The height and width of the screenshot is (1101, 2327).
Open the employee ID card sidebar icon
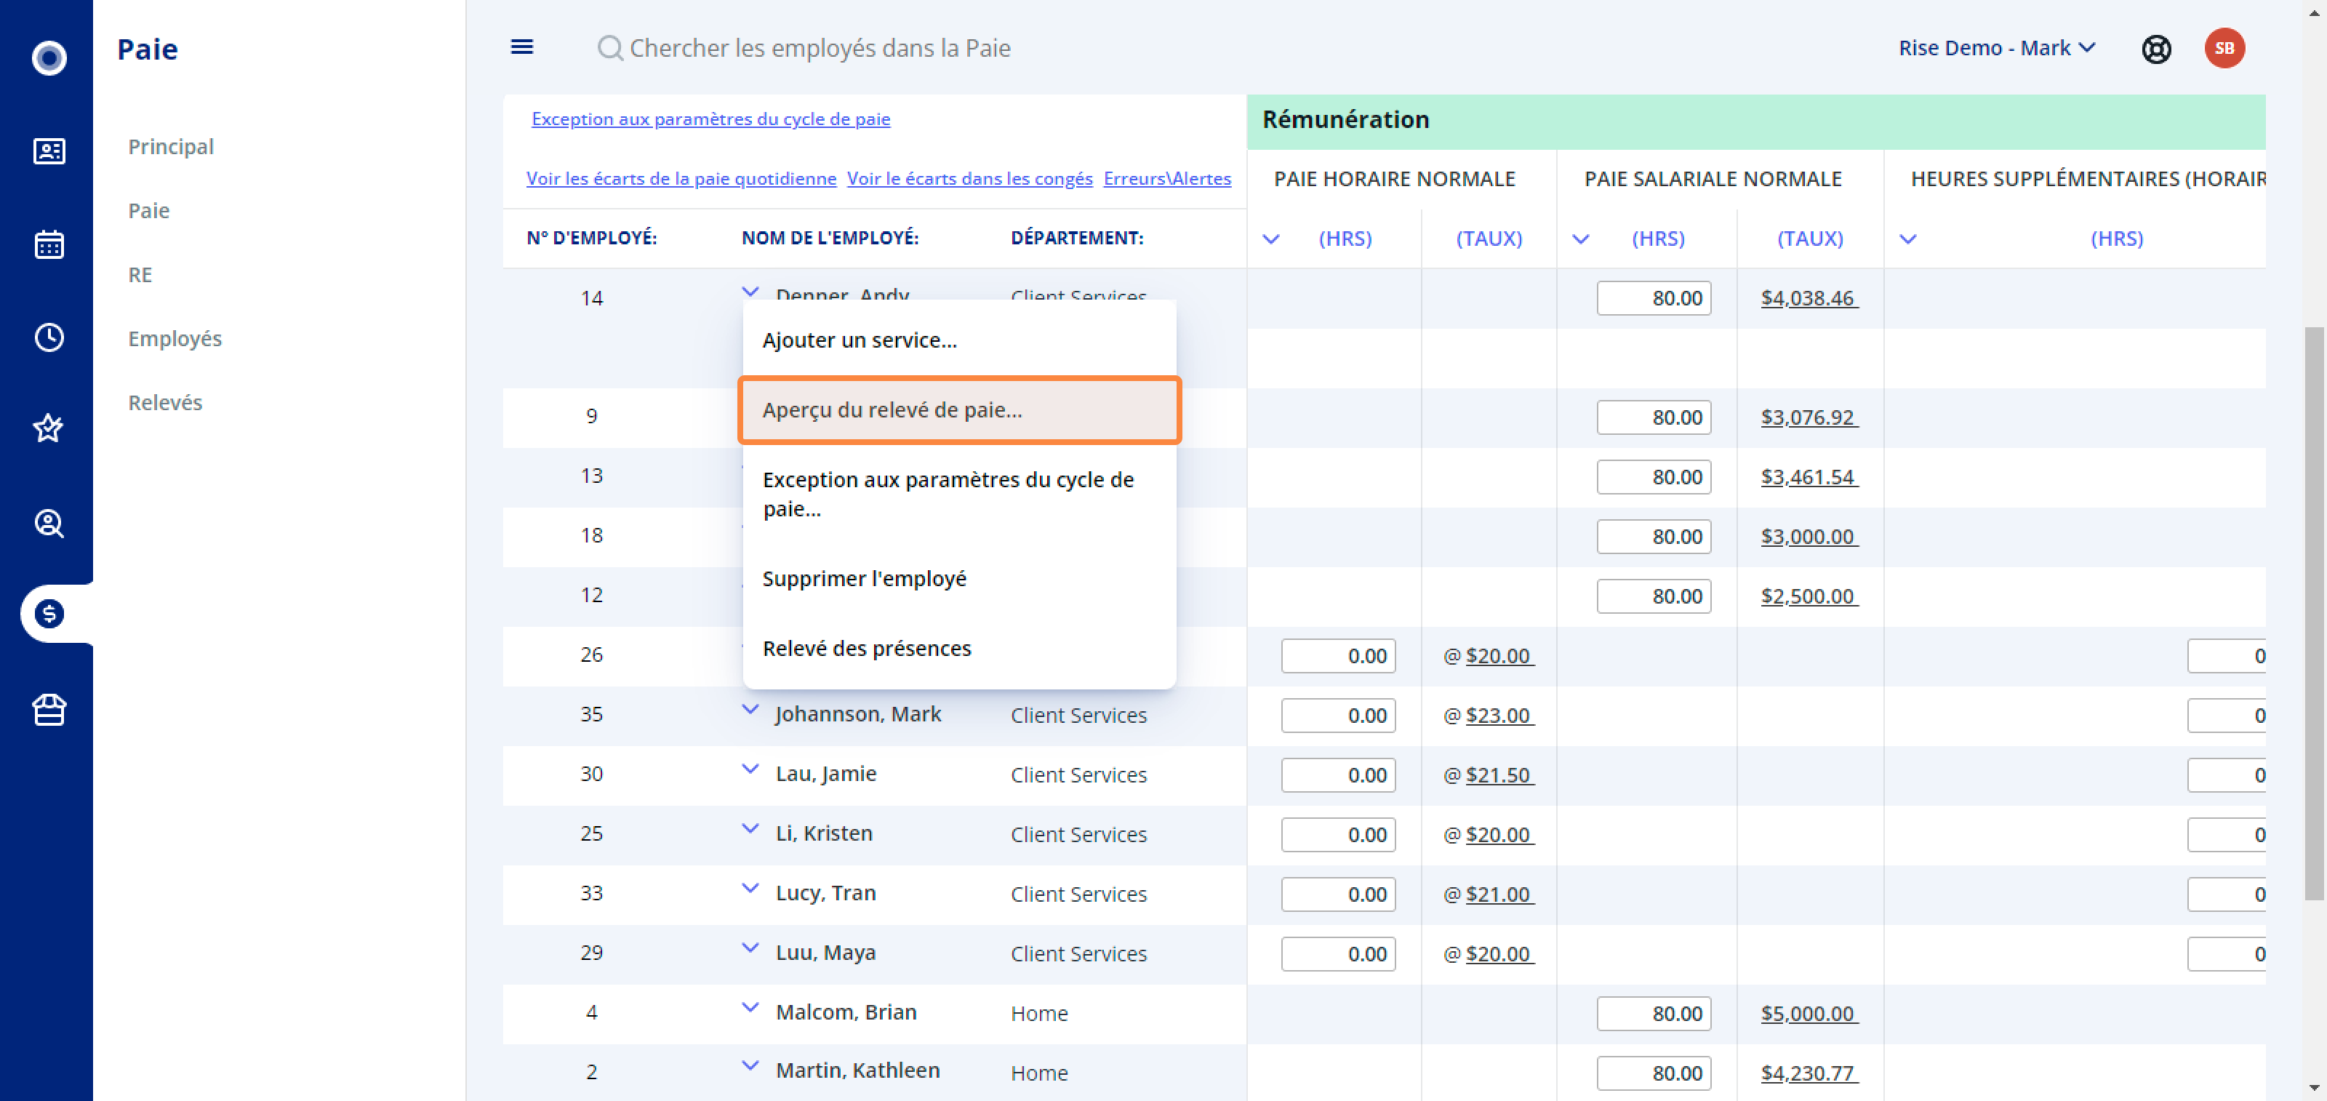click(x=49, y=151)
